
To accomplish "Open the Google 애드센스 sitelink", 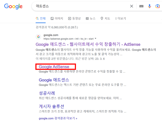I will (54, 80).
